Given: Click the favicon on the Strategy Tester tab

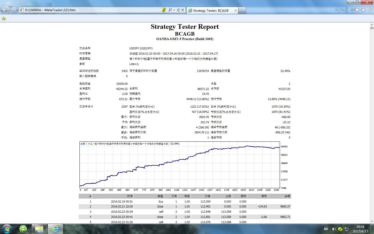Looking at the screenshot, I should point(190,10).
